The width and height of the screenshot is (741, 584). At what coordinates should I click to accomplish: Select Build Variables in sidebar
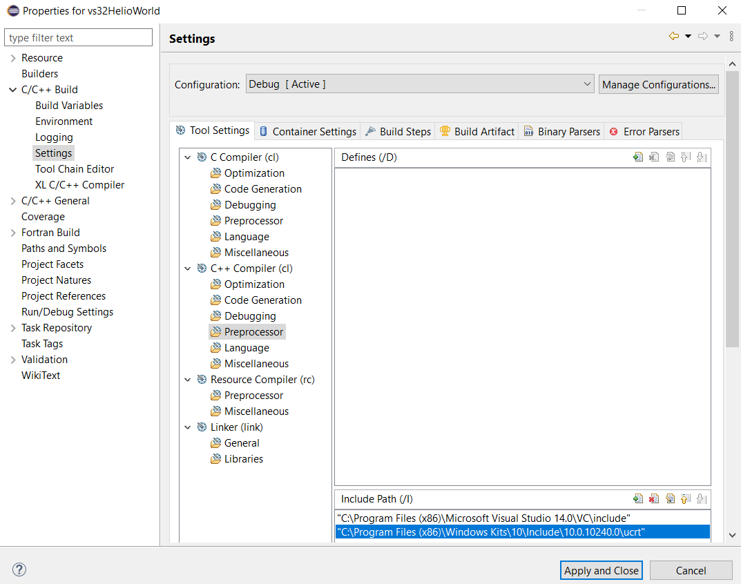(x=69, y=106)
